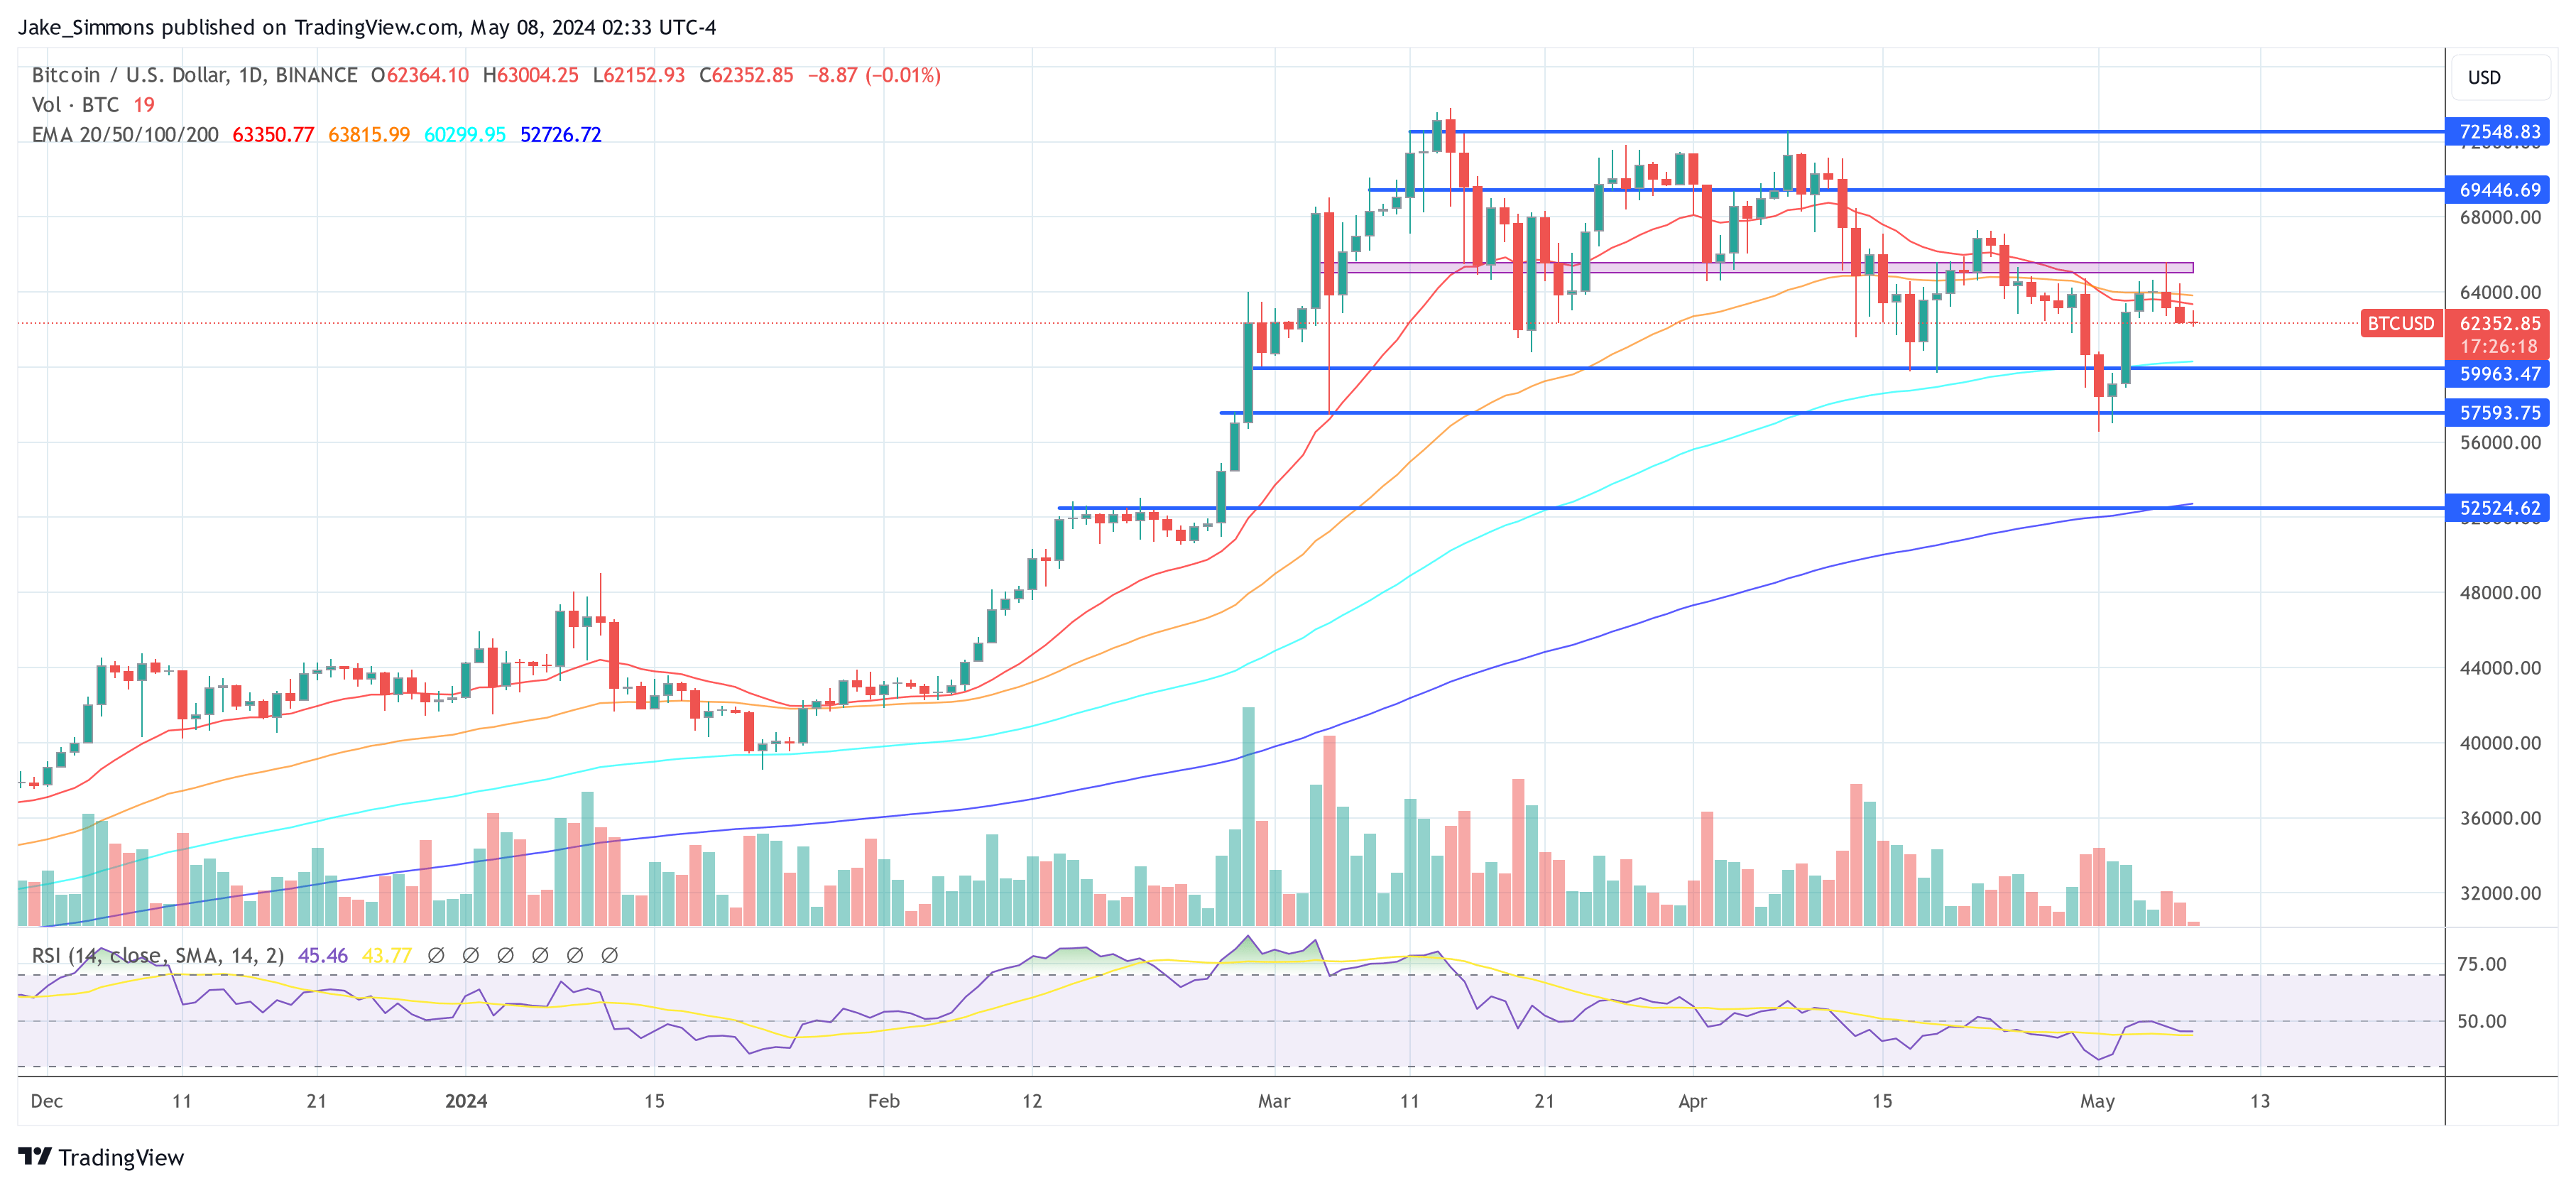Click the 48000.00 price axis label
This screenshot has height=1188, width=2576.
click(2500, 592)
